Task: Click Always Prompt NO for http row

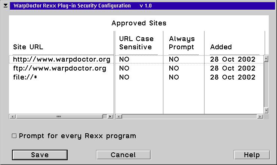Action: (x=174, y=59)
